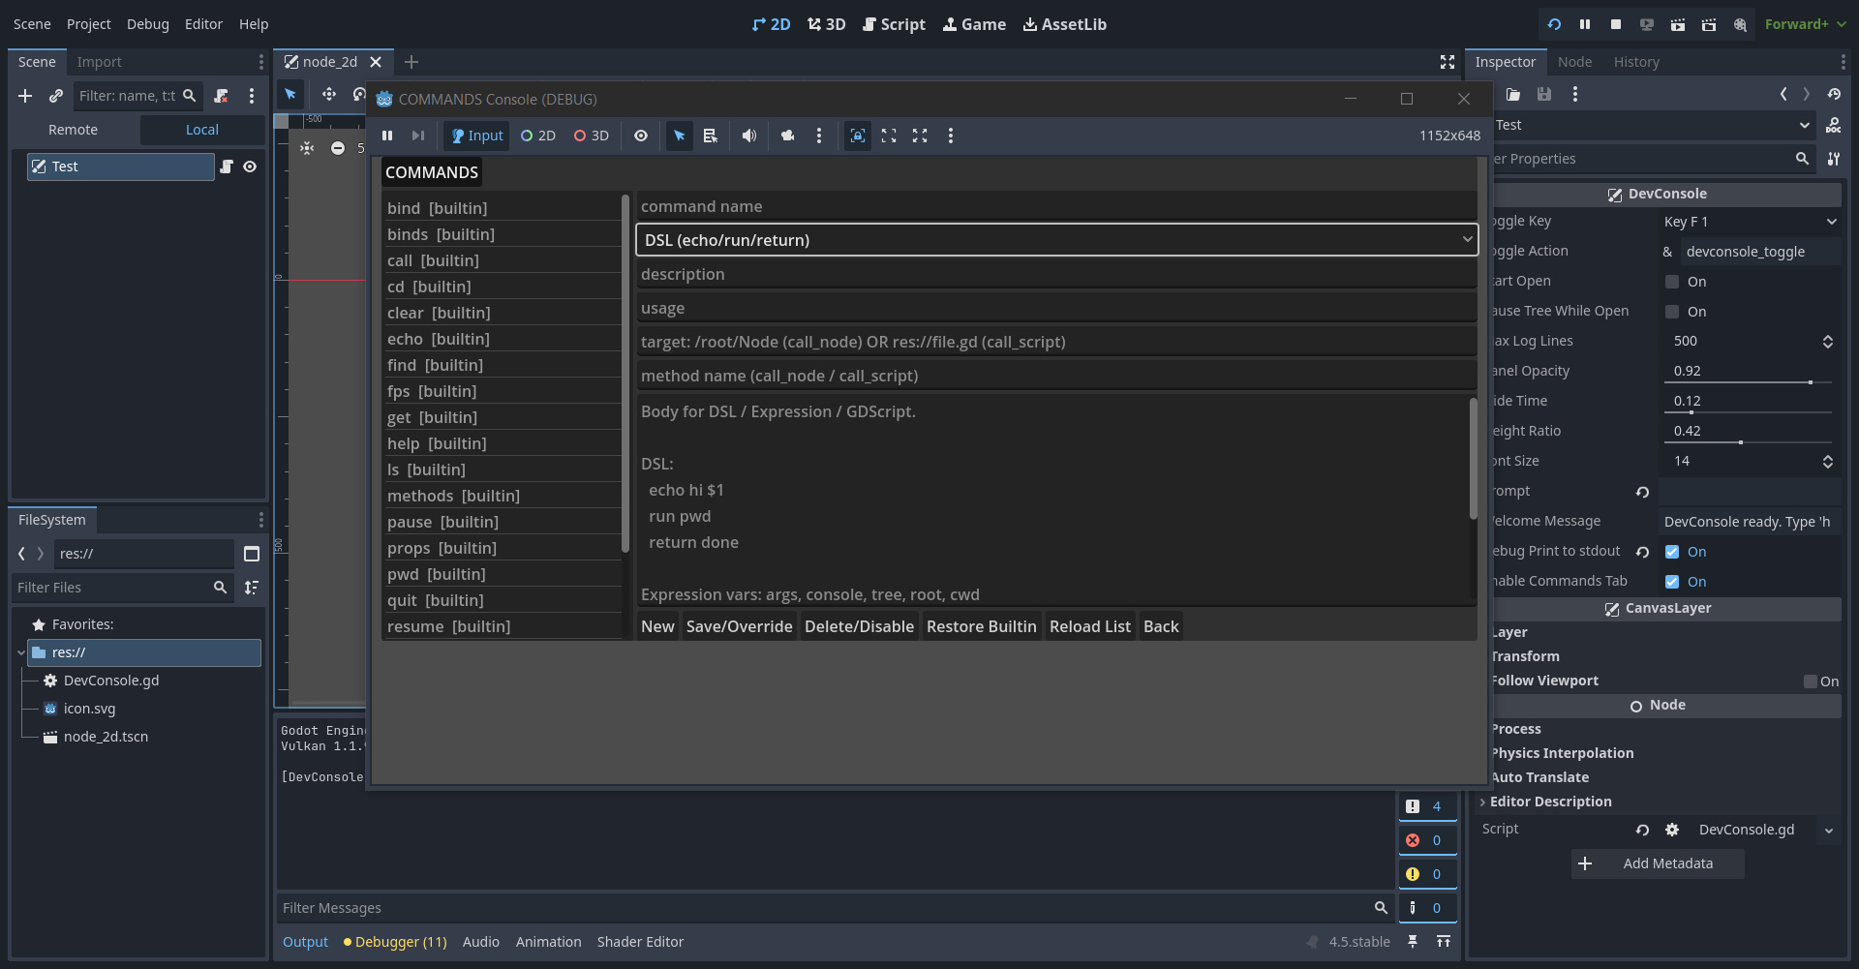Click the Save/Override button
1859x969 pixels.
coord(739,626)
